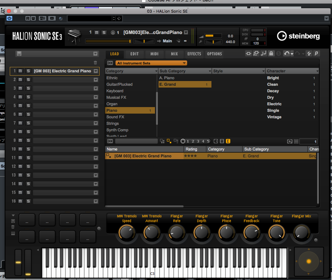Open Global insert section icon
Viewport: 332px width, 280px height.
pyautogui.click(x=248, y=54)
